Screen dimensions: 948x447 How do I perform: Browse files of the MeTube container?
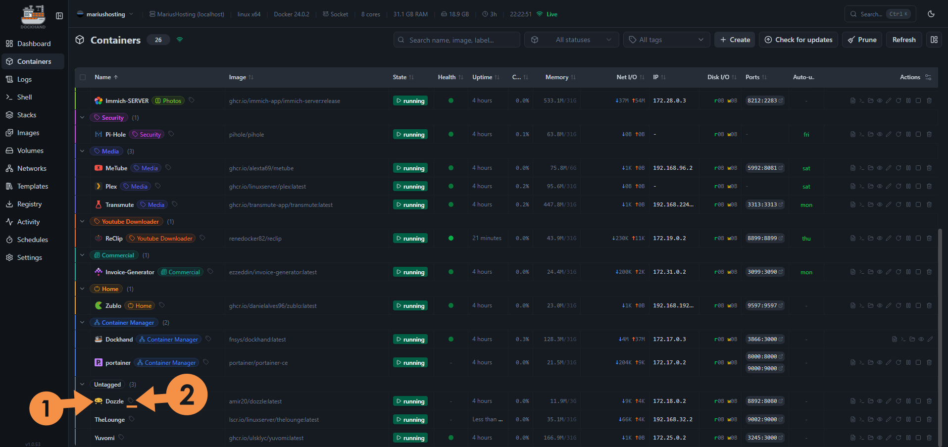[870, 168]
